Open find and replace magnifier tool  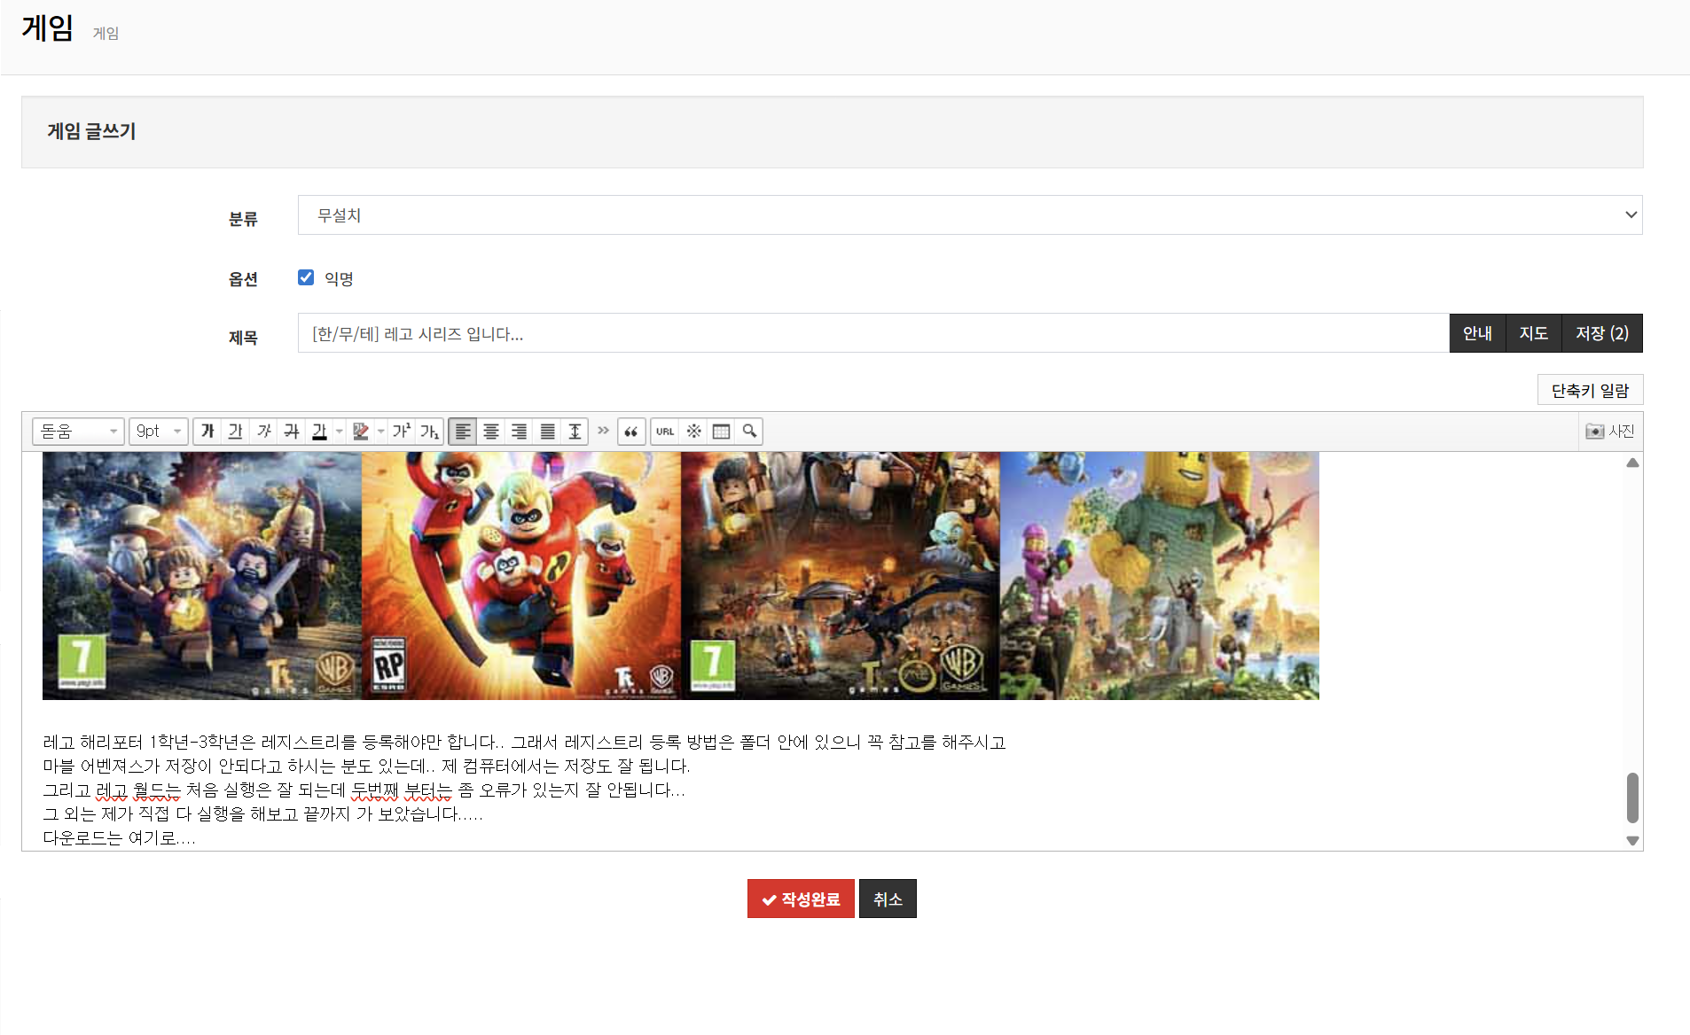[x=749, y=432]
